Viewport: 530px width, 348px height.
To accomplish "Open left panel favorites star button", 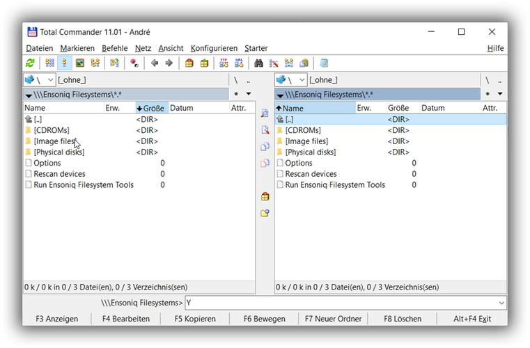I will coord(236,94).
